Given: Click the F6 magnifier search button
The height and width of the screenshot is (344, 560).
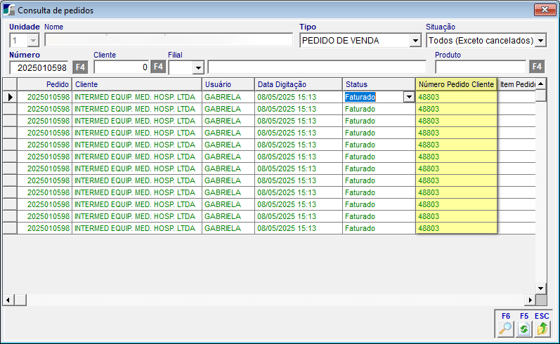Looking at the screenshot, I should (x=505, y=328).
